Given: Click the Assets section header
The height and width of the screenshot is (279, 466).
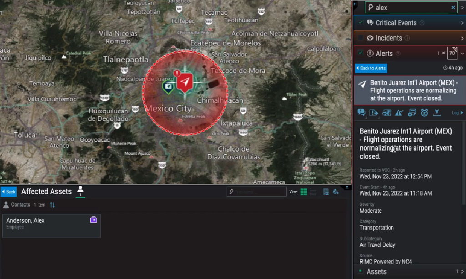Looking at the screenshot, I should point(410,271).
